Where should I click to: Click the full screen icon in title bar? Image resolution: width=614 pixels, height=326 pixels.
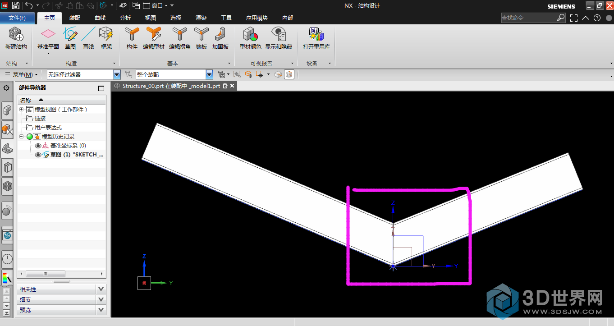(x=574, y=18)
